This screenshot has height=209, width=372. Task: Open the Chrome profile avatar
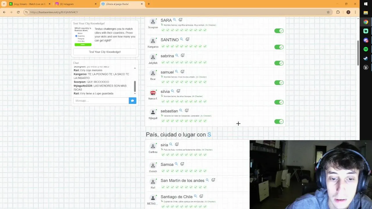click(x=348, y=12)
